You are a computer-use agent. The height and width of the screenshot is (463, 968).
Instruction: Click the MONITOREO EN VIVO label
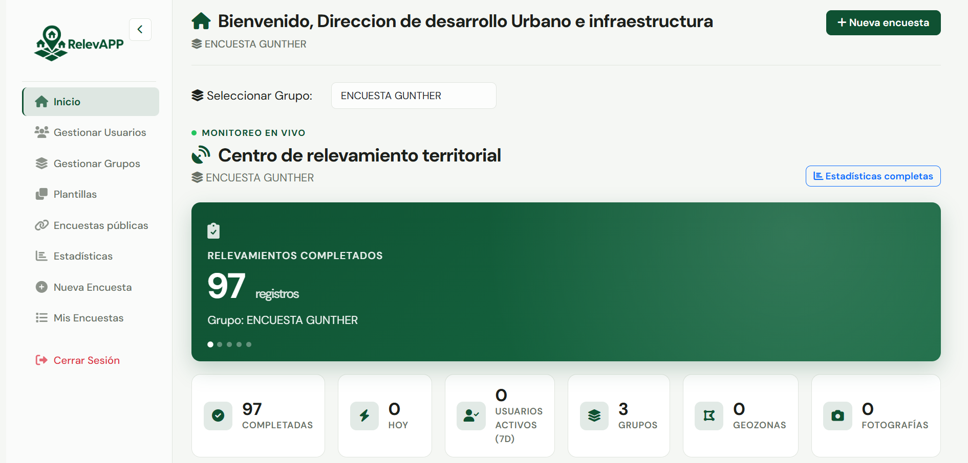click(253, 133)
